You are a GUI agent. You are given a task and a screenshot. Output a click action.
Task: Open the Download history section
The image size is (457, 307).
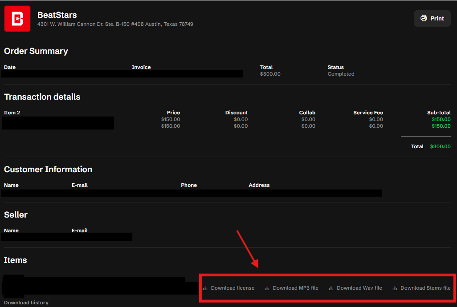[26, 303]
